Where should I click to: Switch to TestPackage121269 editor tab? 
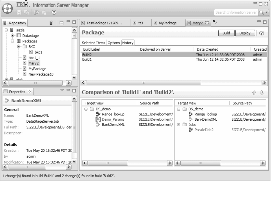click(104, 23)
